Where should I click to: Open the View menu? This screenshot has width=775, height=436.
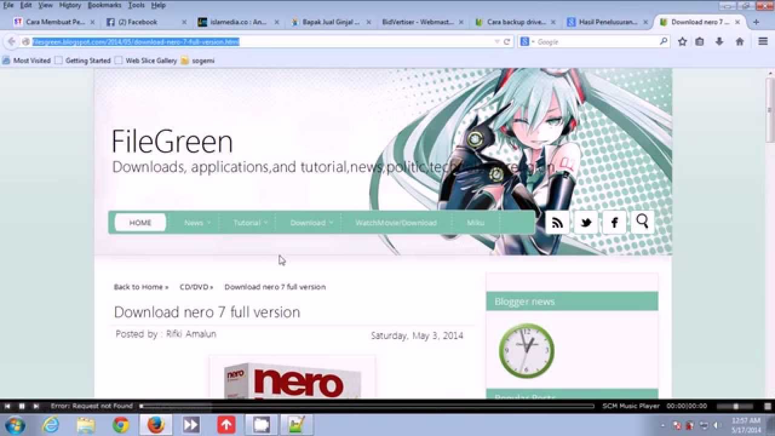45,5
